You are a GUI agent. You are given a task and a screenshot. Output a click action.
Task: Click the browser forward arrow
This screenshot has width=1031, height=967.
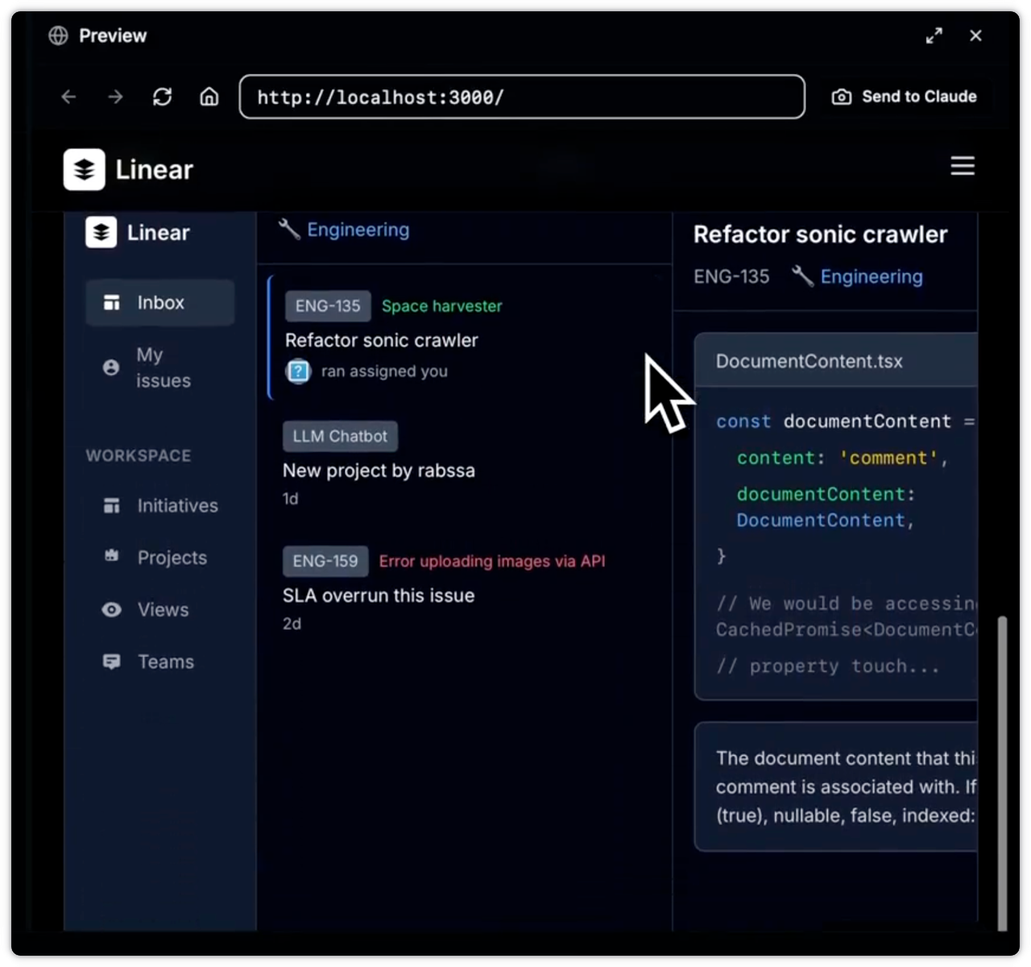pyautogui.click(x=115, y=97)
